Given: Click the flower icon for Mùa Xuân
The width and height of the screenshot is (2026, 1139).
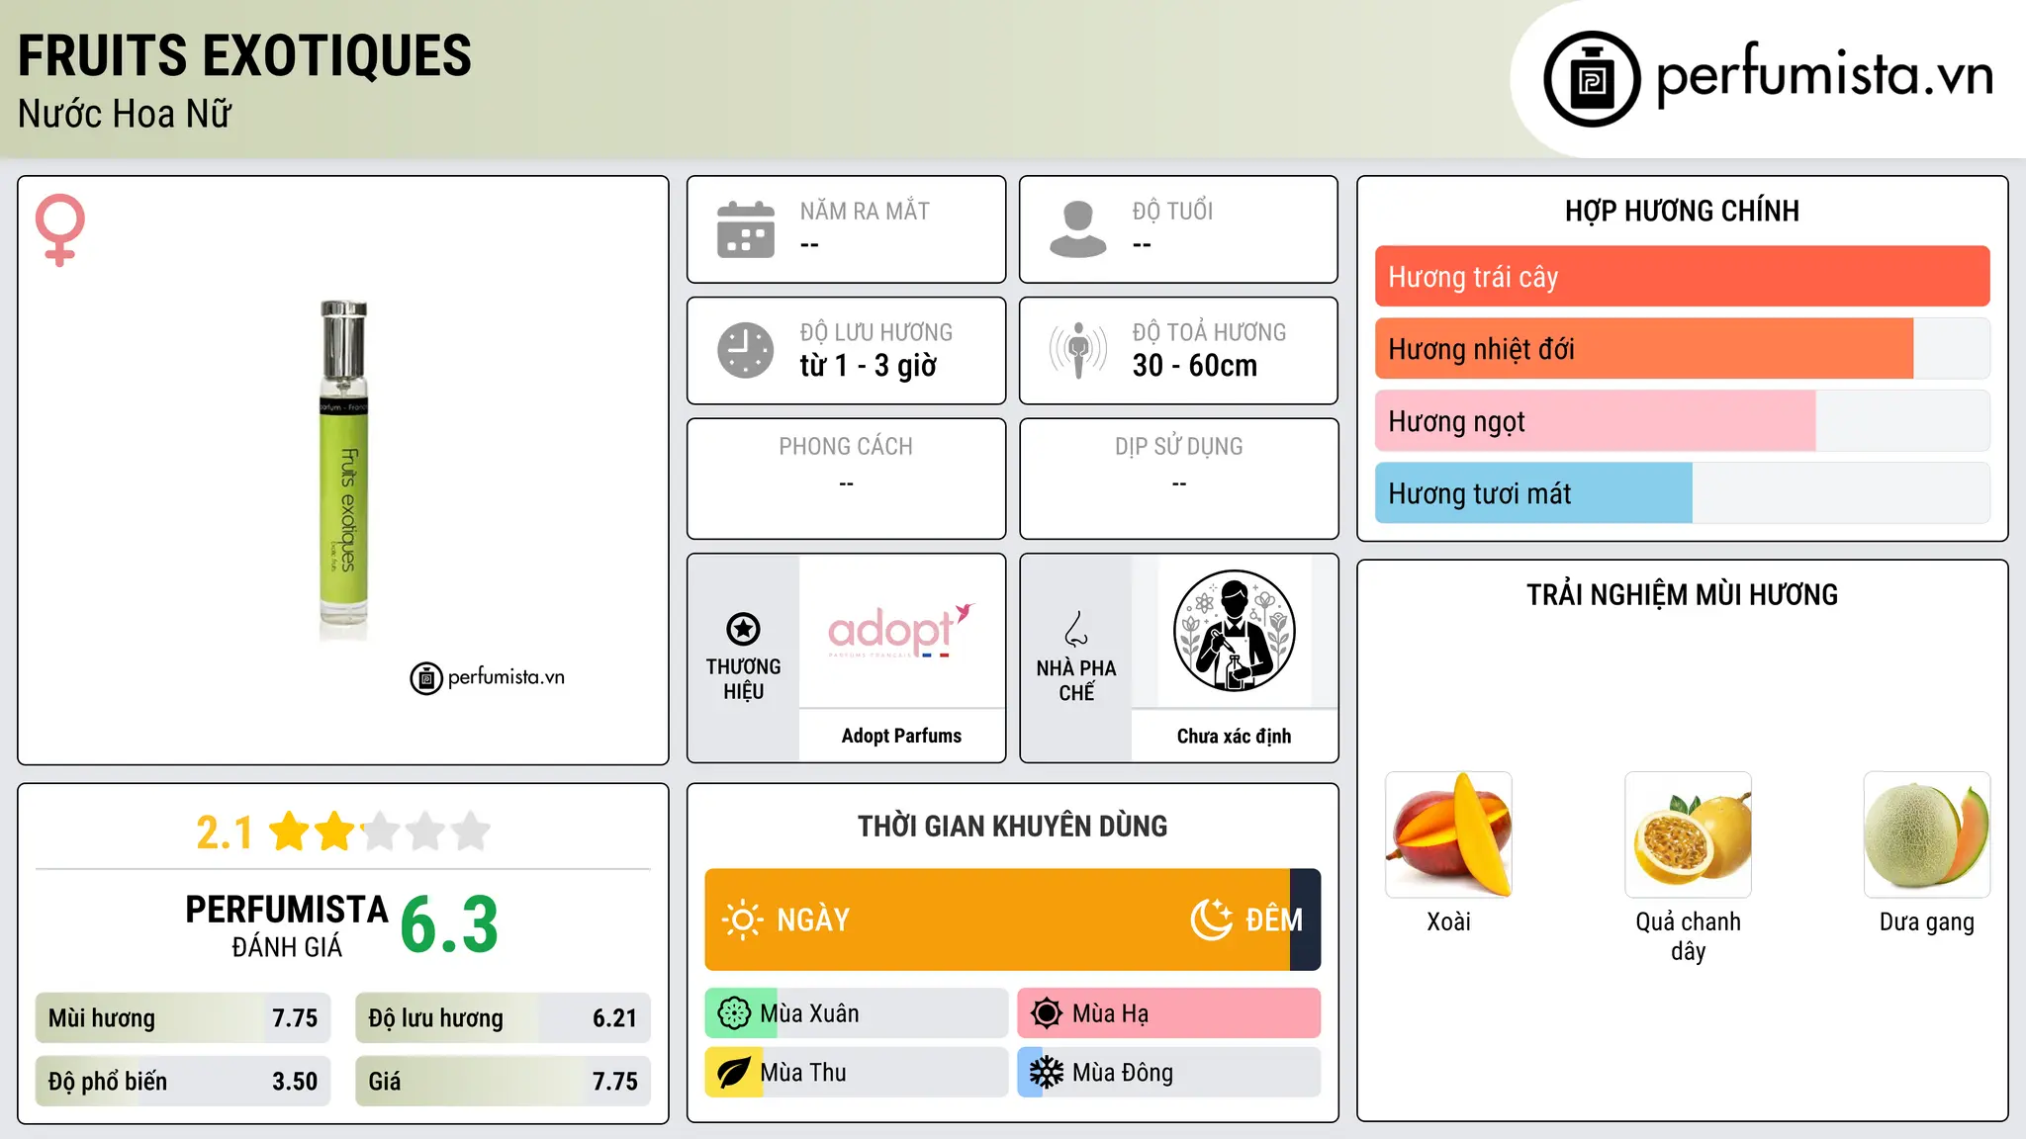Looking at the screenshot, I should coord(734,1013).
